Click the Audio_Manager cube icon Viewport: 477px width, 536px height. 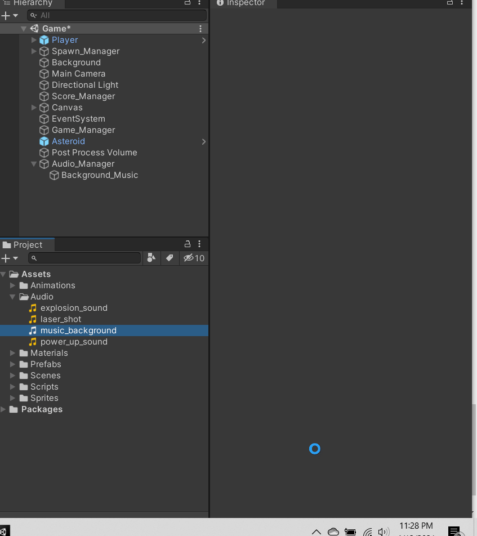point(44,164)
